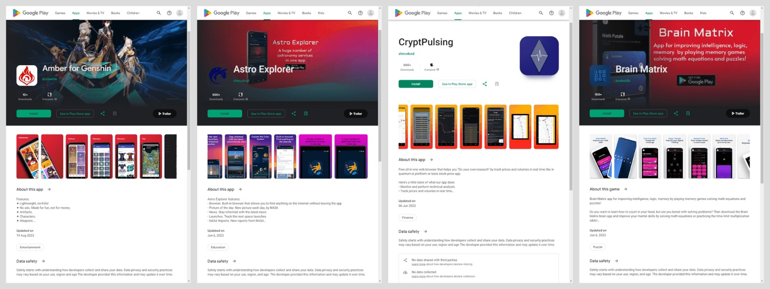Click share icon on Brain Matrix page
The image size is (770, 289).
coord(676,113)
